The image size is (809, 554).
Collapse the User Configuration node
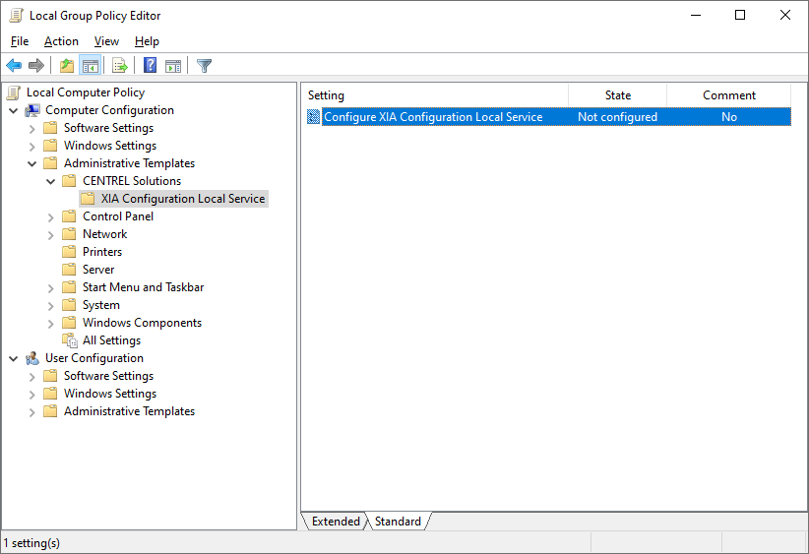coord(14,358)
